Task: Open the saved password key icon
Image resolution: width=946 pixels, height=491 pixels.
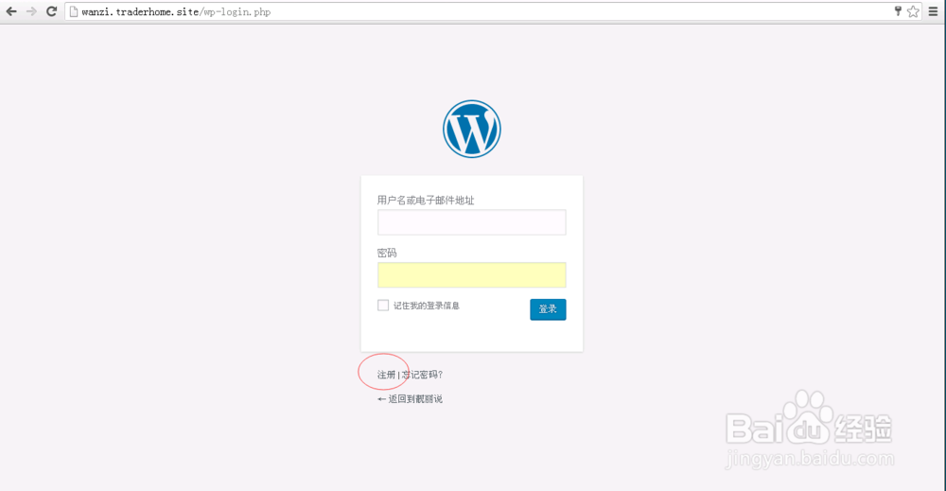Action: (x=898, y=10)
